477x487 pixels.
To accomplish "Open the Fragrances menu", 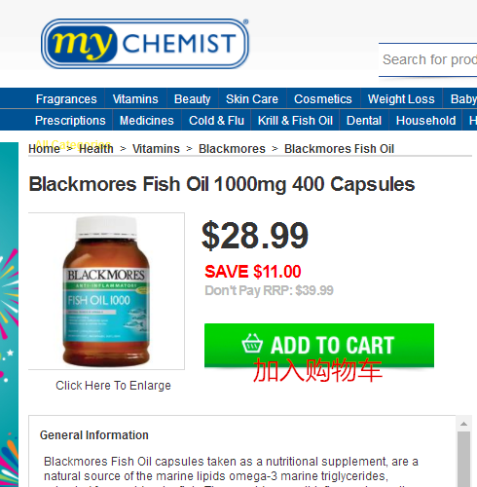I will pyautogui.click(x=66, y=98).
